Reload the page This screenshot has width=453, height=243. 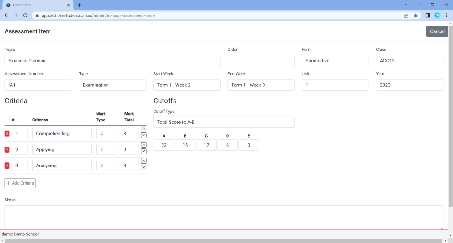coord(26,15)
